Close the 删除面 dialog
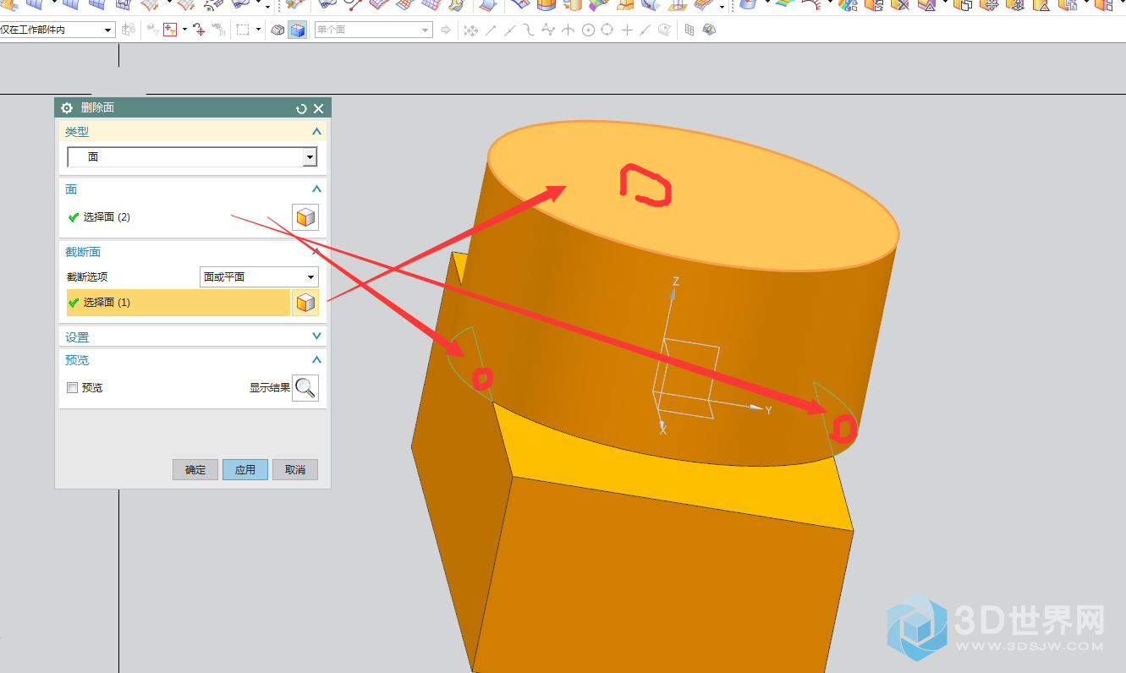This screenshot has width=1126, height=673. tap(319, 108)
